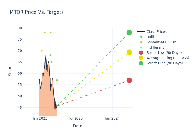Toggle Street-Low (90 Days) legend entry

point(164,53)
